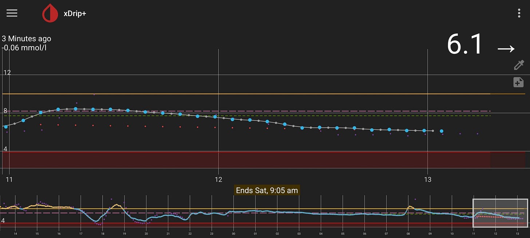Tap the '-0.06 mmol/l' delta text

coord(24,47)
